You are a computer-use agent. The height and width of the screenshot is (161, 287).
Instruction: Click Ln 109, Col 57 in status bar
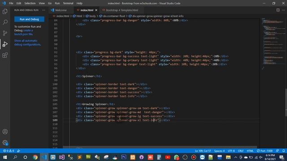pos(203,151)
